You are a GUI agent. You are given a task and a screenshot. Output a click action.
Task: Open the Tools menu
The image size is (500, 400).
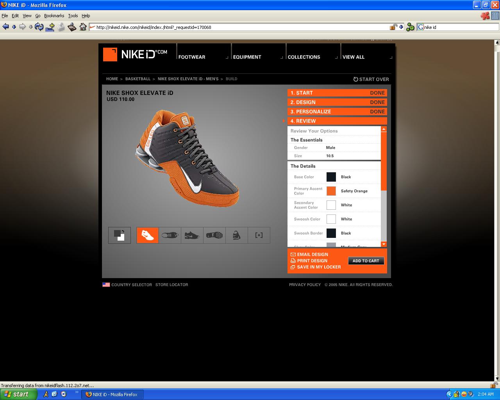73,16
